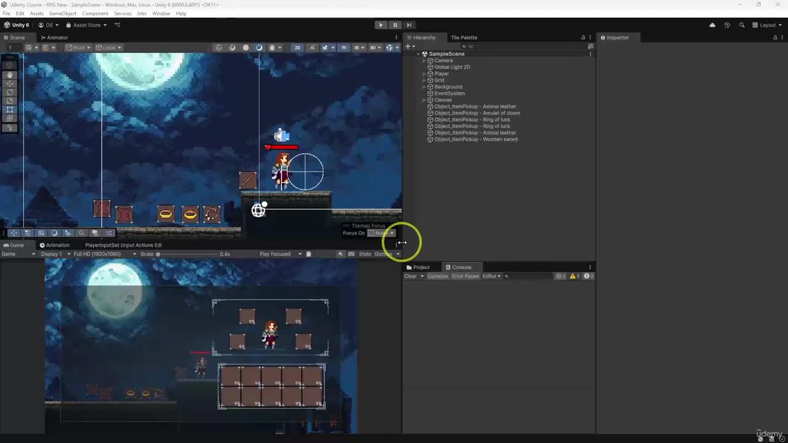Open the Window menu

tap(161, 14)
